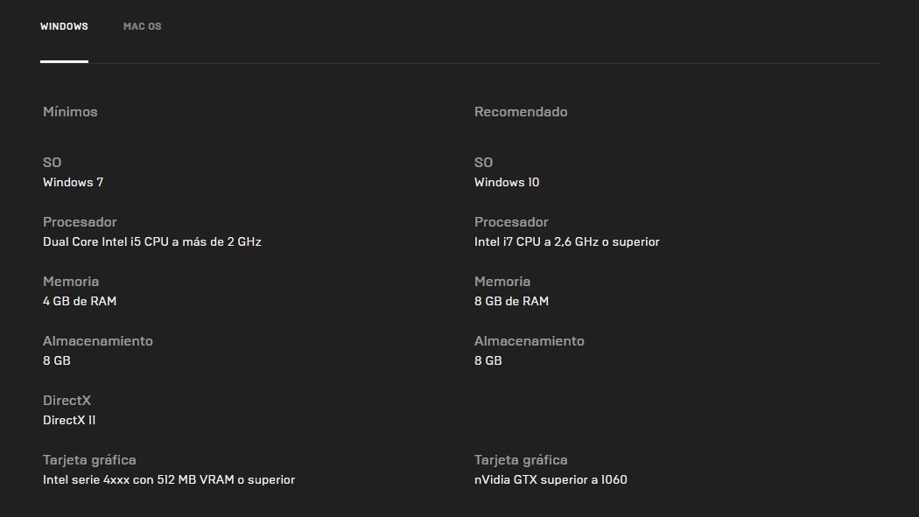Click the nVidia GTX 1060 graphics text
The image size is (919, 517).
pyautogui.click(x=551, y=480)
